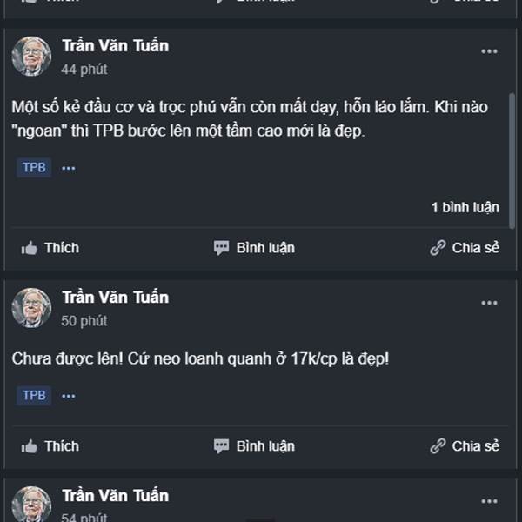Screen dimensions: 522x522
Task: Open options menu for the 50-minute post
Action: point(490,303)
